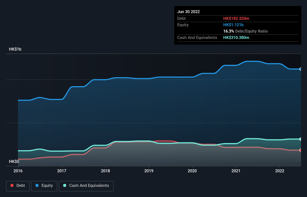Select the 2017 axis label
The height and width of the screenshot is (197, 307).
point(62,171)
